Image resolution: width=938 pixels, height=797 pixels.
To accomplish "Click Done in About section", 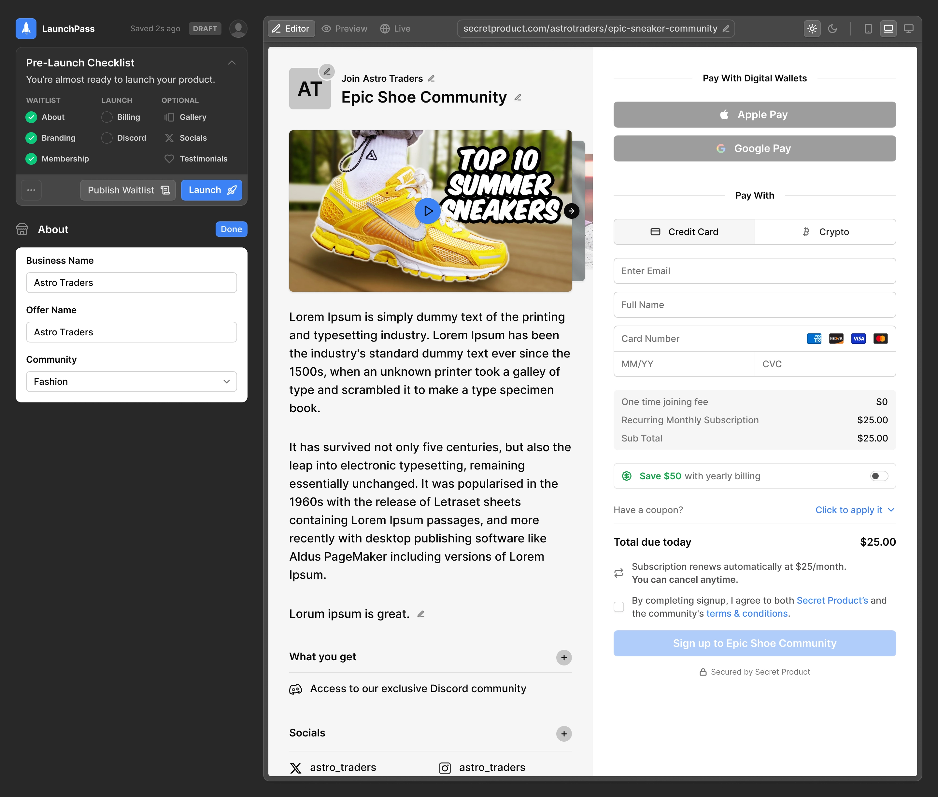I will pos(232,230).
